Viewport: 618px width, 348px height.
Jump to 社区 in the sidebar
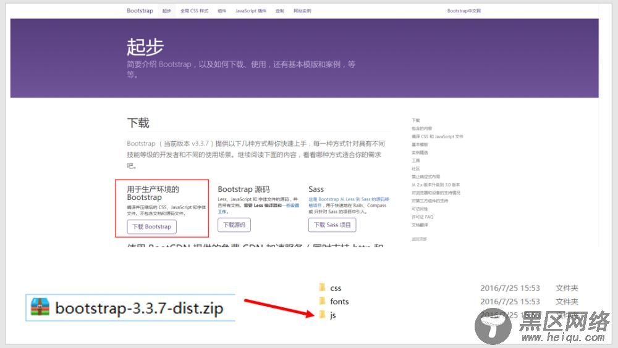416,168
